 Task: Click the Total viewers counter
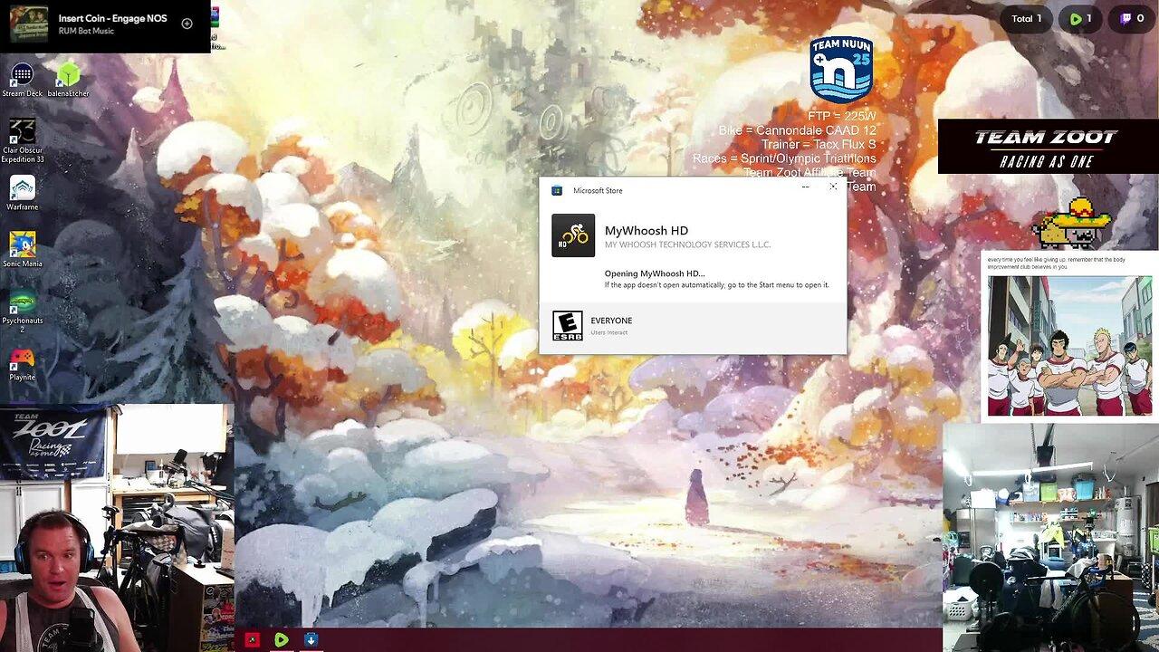(1027, 18)
